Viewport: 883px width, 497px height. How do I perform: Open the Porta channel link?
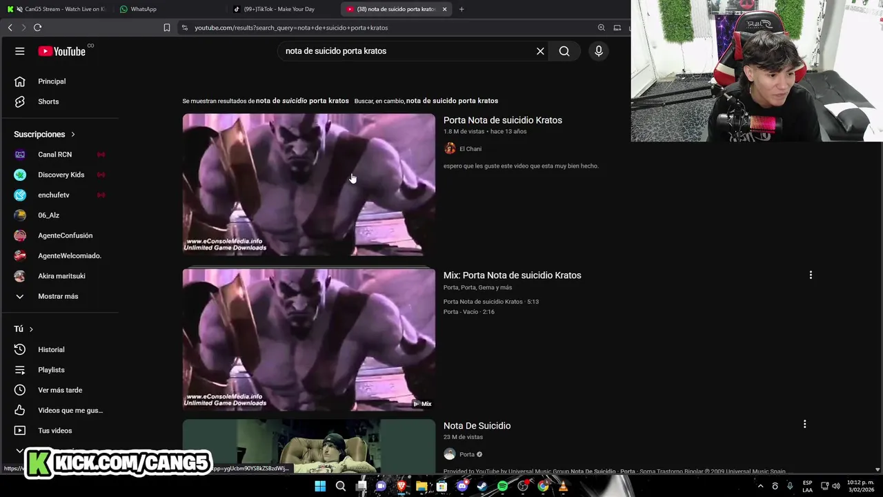click(467, 454)
